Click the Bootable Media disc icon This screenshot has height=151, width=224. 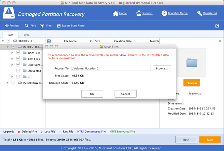[x=164, y=13]
